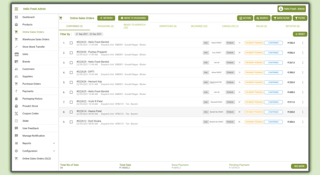Select checkbox for order #022629
This screenshot has width=320, height=175.
tap(71, 63)
